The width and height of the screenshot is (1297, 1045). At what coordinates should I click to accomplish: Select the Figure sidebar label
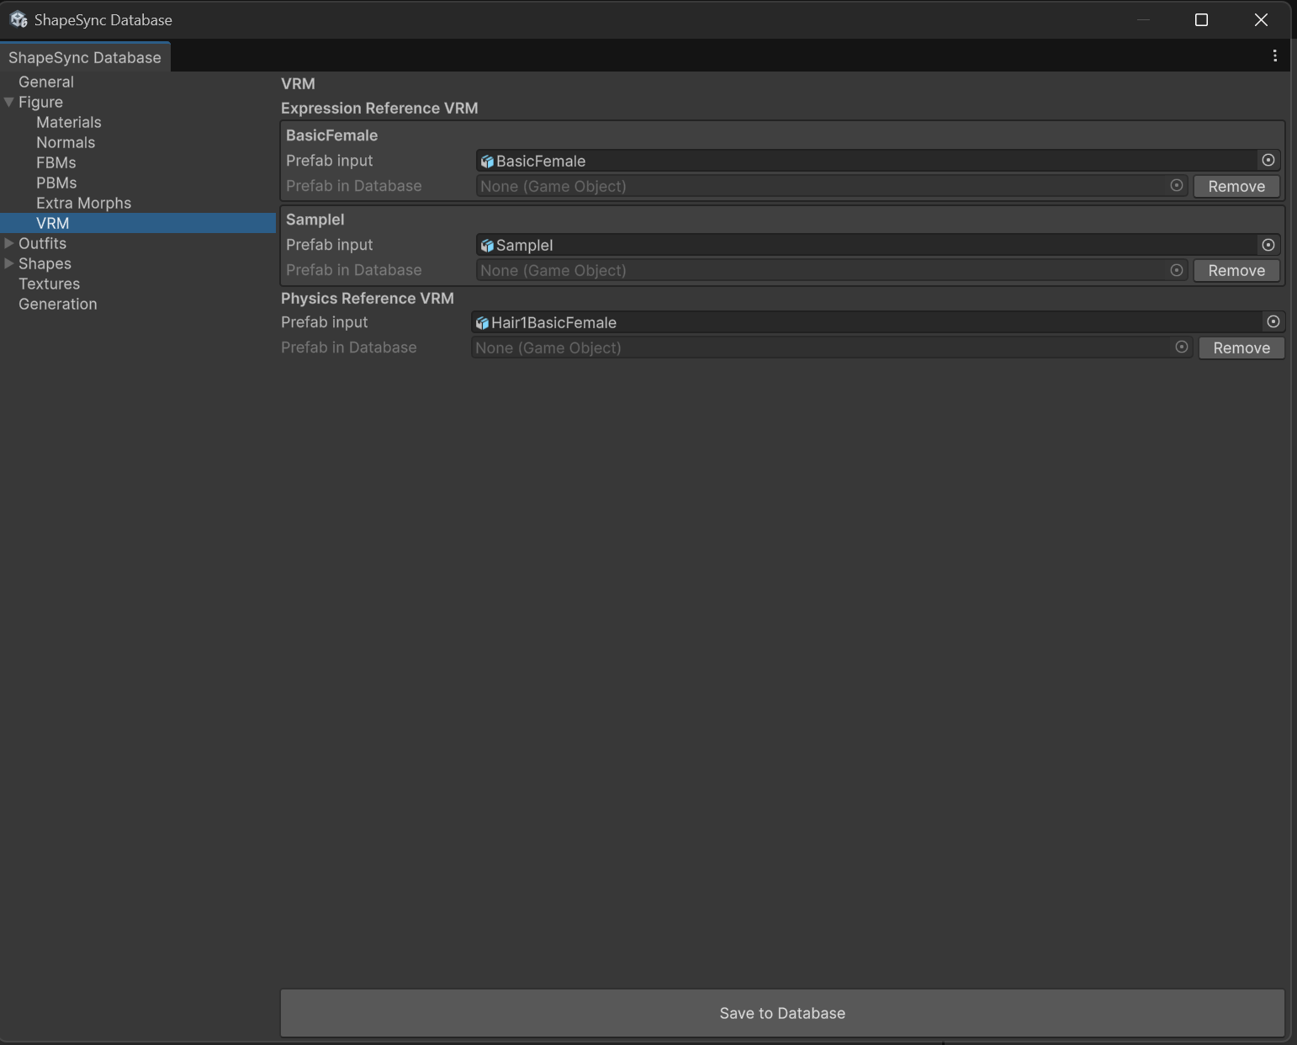40,102
